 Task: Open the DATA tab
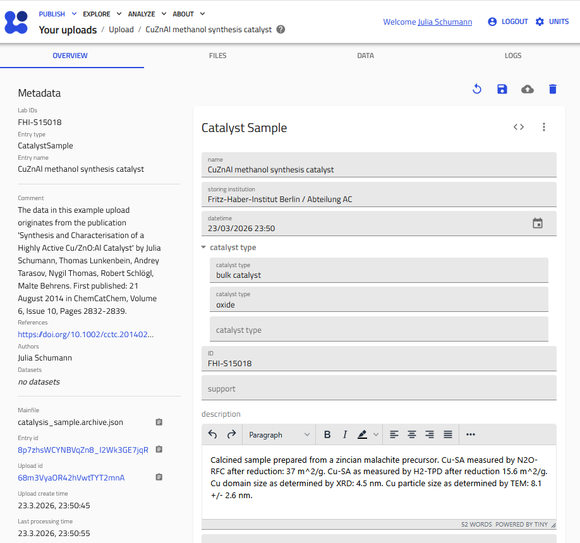[365, 56]
